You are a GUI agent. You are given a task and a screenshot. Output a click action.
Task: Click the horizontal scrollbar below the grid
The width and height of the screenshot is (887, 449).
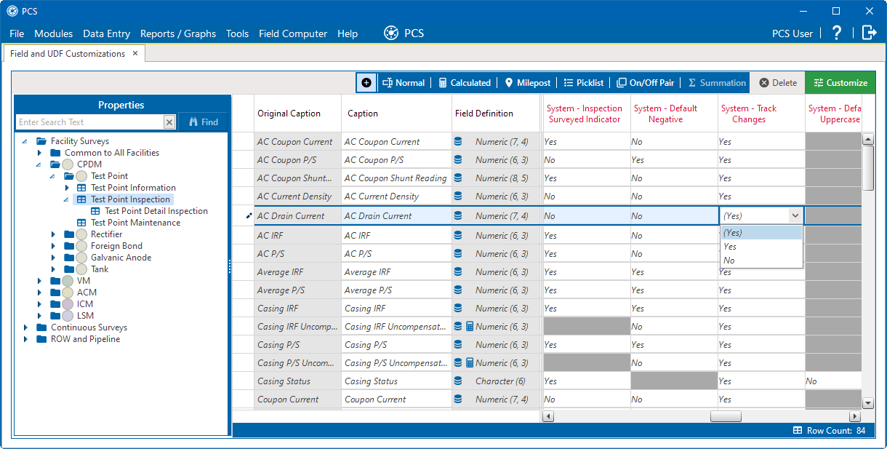(x=726, y=416)
